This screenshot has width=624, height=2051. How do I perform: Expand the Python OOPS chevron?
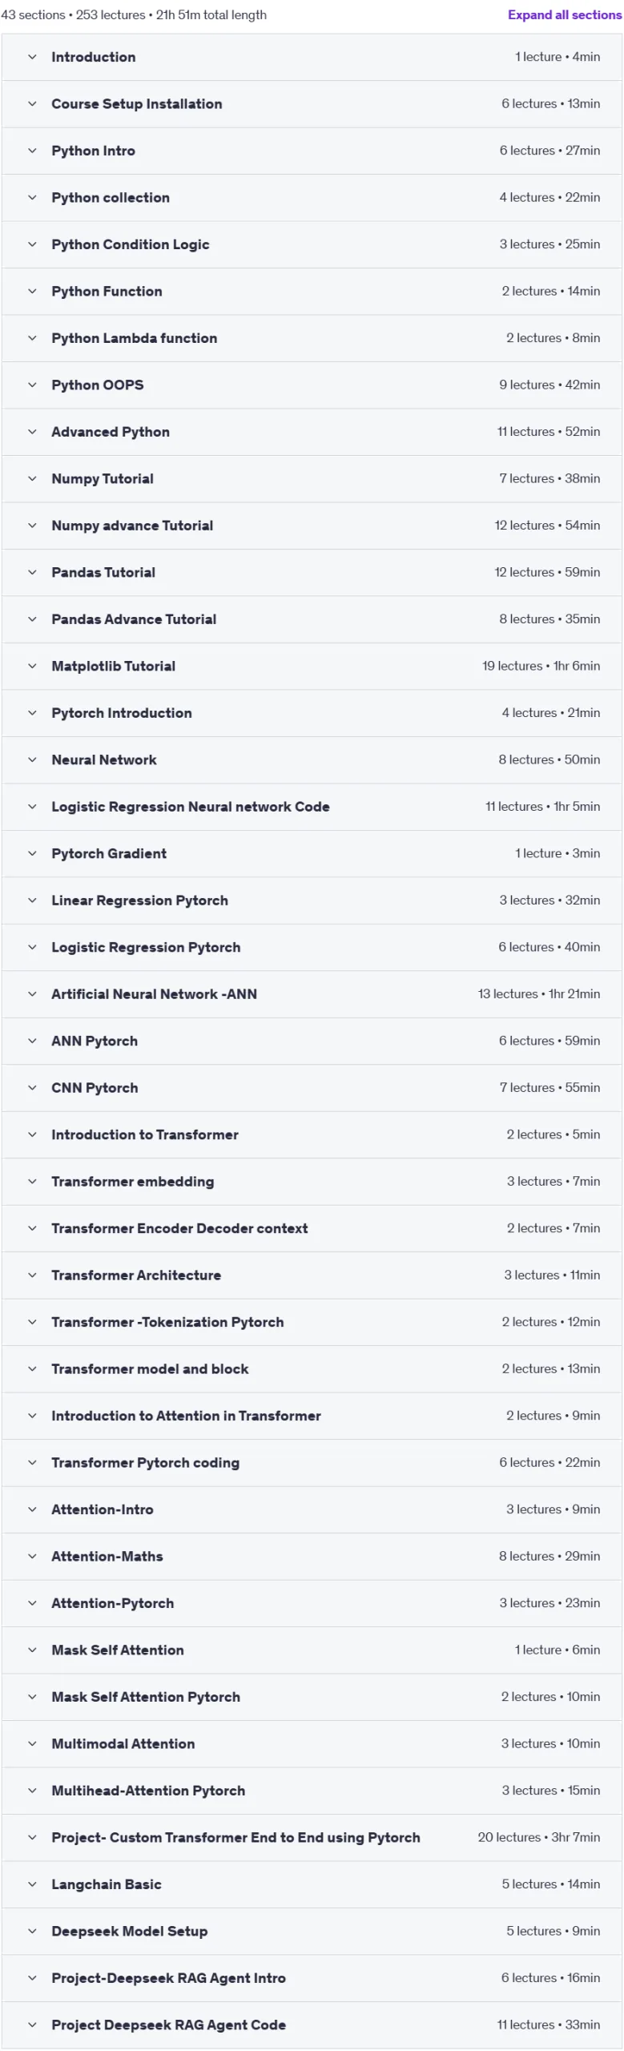pos(32,385)
